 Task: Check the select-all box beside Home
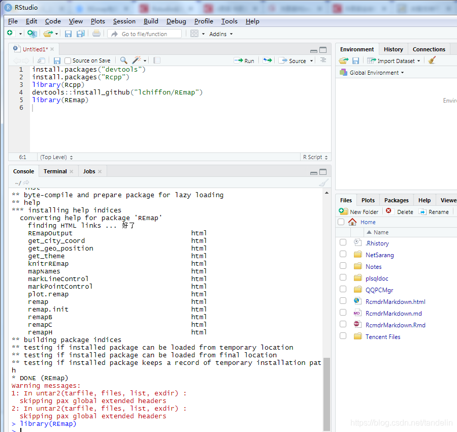click(x=341, y=222)
